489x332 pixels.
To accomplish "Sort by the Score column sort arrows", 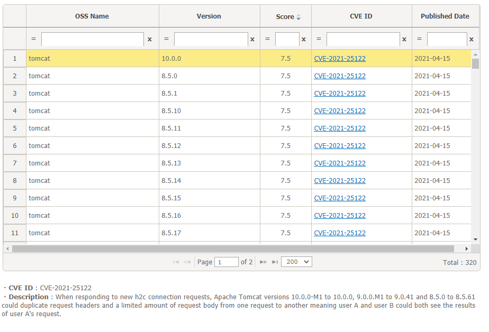I will pos(298,17).
